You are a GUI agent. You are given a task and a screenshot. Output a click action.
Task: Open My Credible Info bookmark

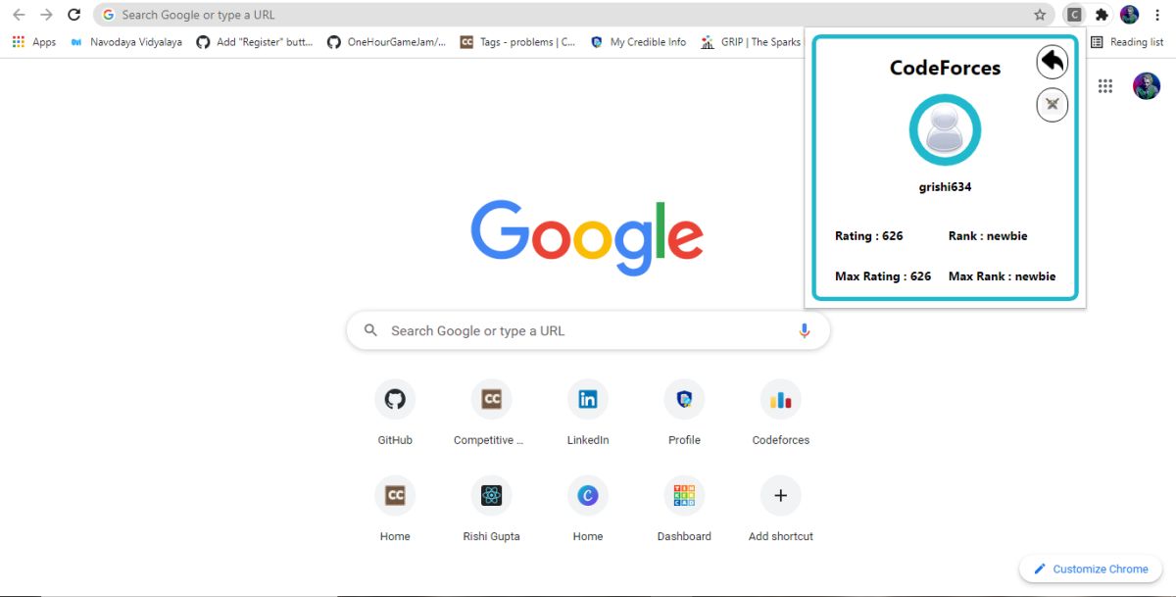coord(638,42)
